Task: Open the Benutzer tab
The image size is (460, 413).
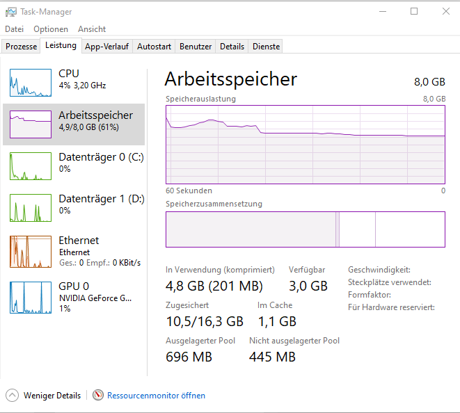Action: [196, 47]
